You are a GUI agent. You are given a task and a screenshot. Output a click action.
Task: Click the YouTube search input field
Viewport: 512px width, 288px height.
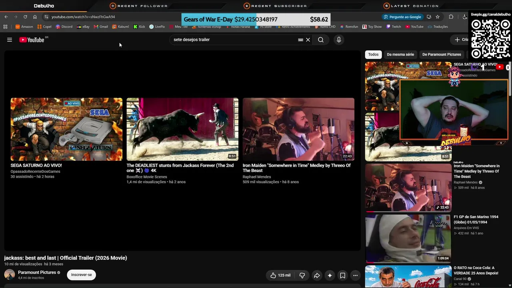(x=234, y=40)
